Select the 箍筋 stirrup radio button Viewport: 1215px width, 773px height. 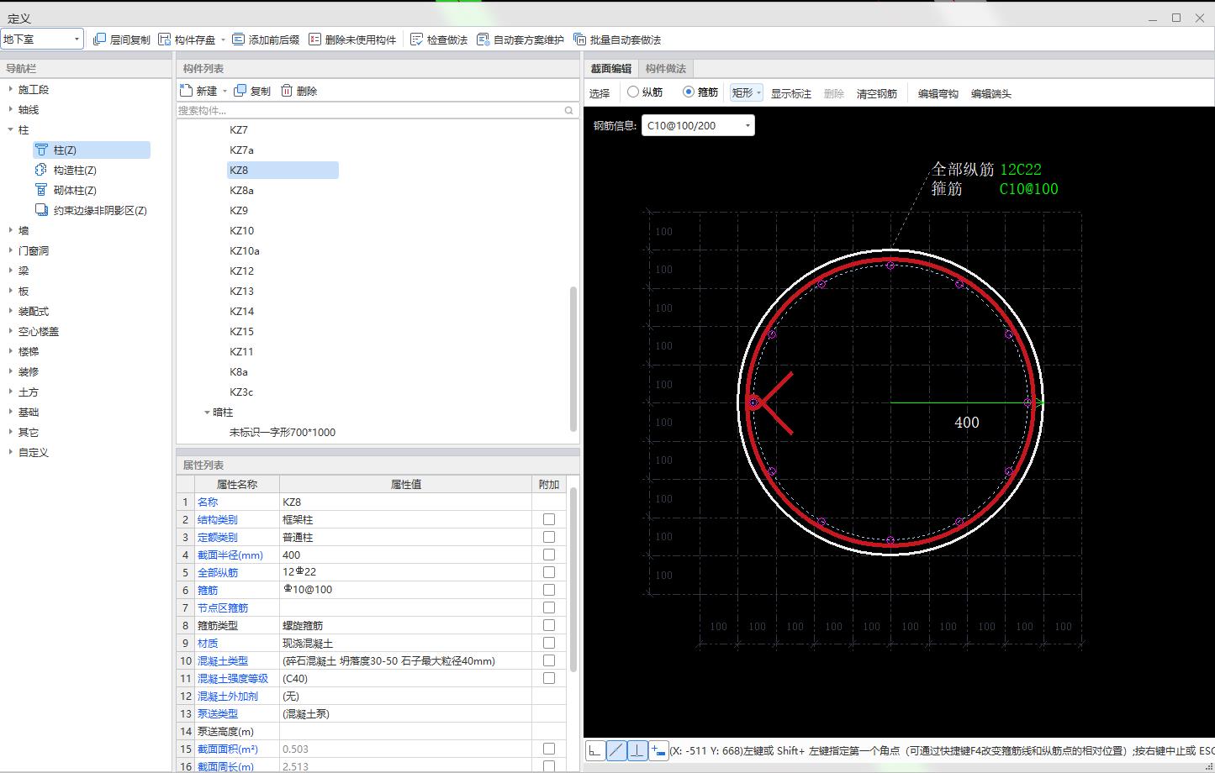(689, 92)
